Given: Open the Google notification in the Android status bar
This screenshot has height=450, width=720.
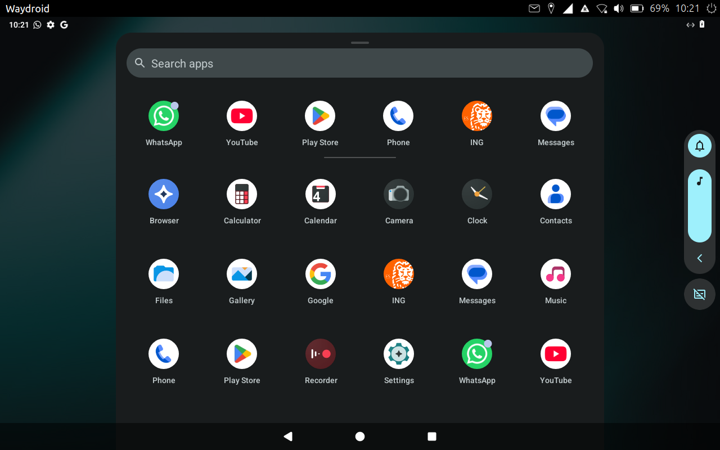Looking at the screenshot, I should pyautogui.click(x=64, y=25).
